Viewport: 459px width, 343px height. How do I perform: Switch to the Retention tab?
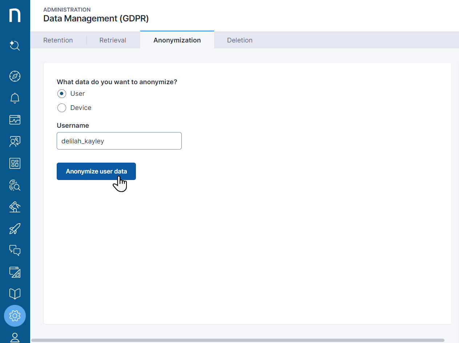[x=58, y=40]
